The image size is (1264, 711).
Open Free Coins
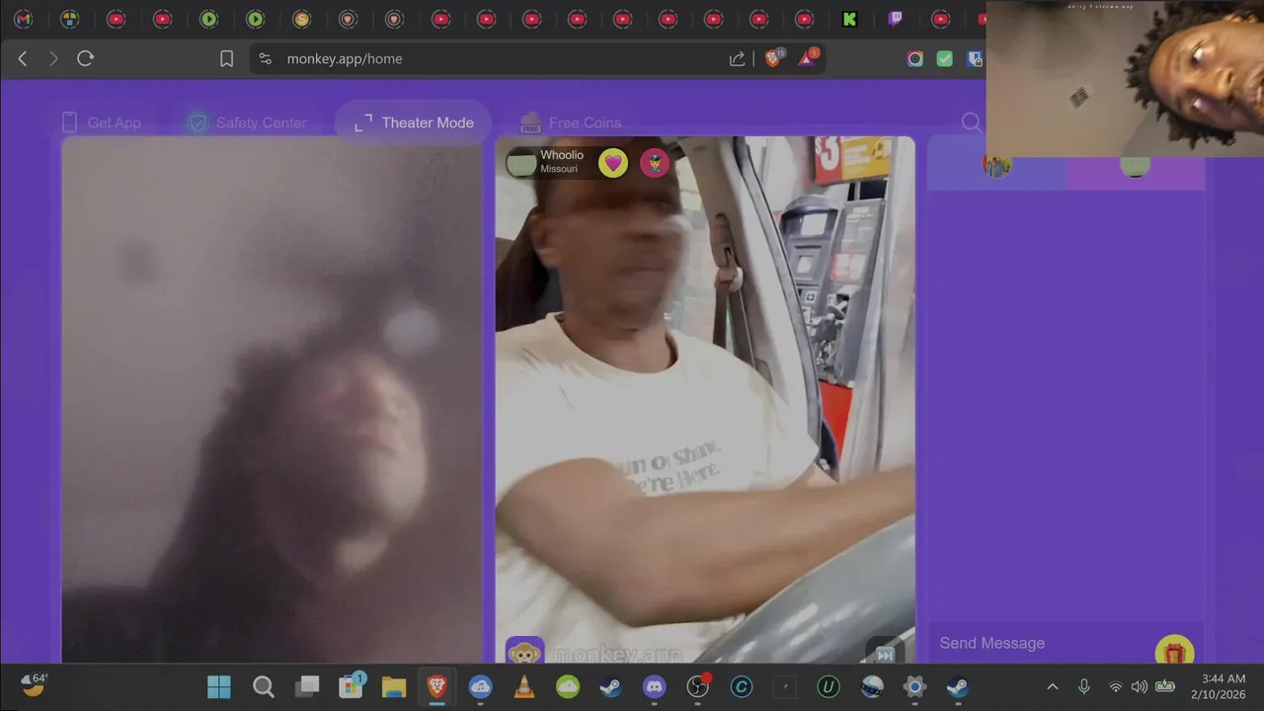pos(571,122)
